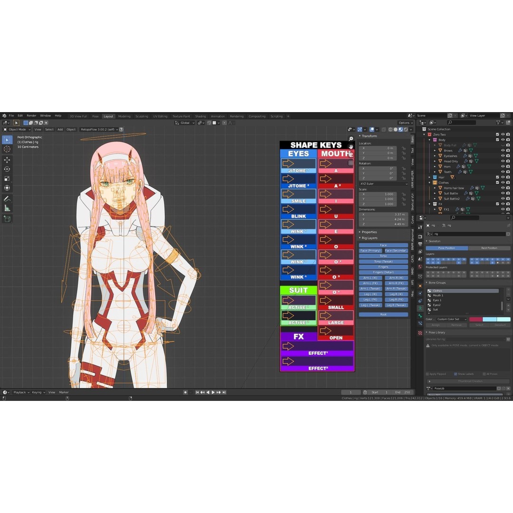This screenshot has height=513, width=513.
Task: Select the Select Box tool
Action: click(x=7, y=140)
